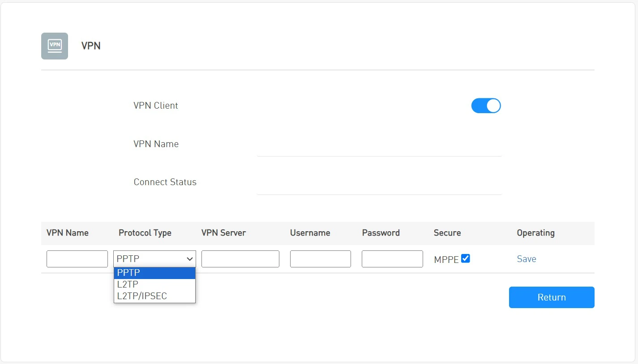
Task: Click the VPN monitor icon in header
Action: [x=55, y=46]
